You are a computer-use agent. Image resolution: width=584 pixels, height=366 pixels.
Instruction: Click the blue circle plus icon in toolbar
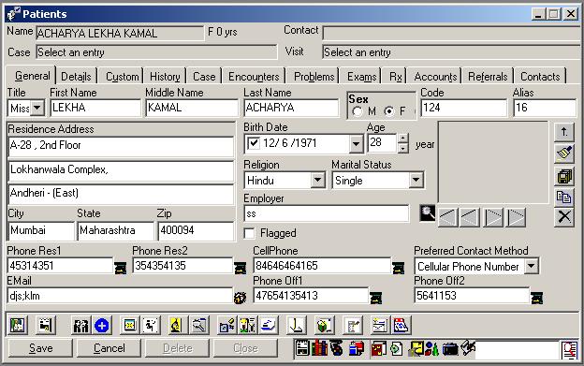[x=101, y=326]
